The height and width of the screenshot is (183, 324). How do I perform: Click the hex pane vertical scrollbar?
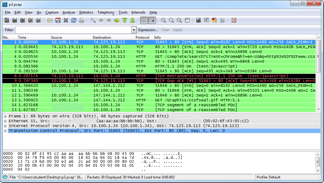point(318,162)
